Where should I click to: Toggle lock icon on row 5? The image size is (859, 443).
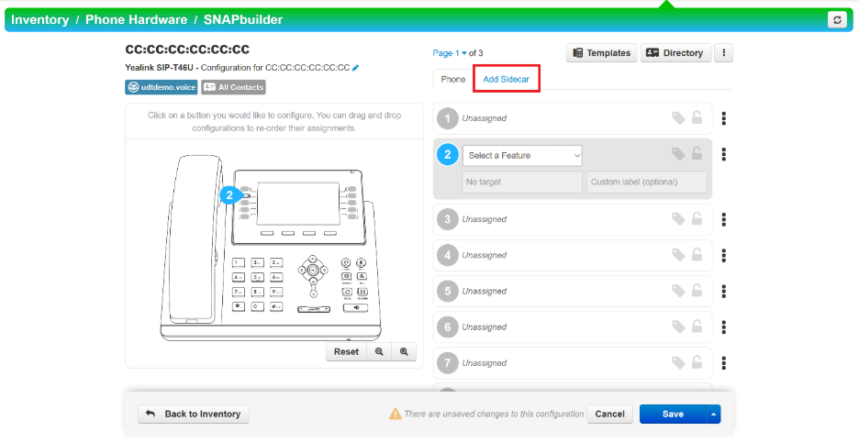click(697, 291)
